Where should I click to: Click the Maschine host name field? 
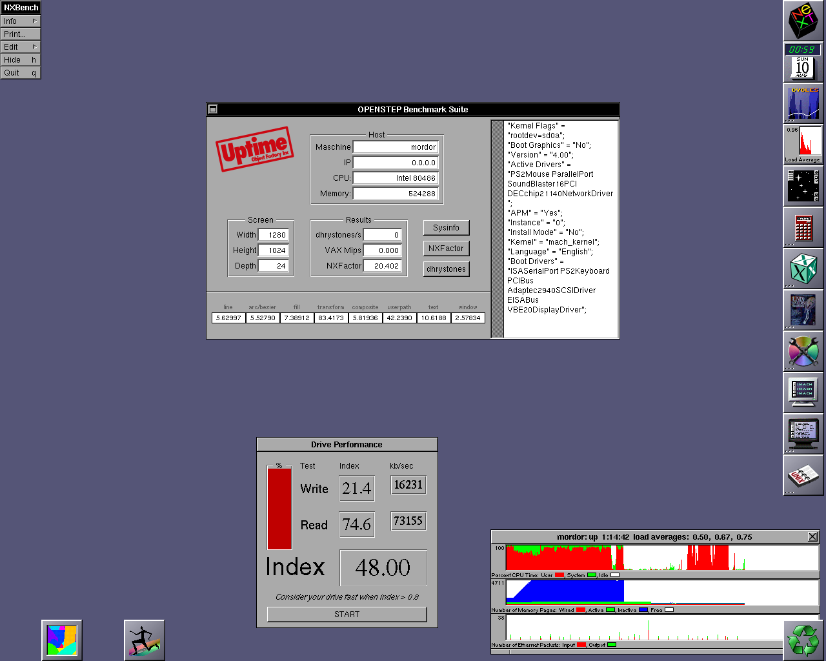[396, 147]
